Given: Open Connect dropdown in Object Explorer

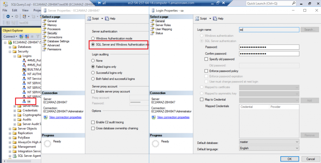Looking at the screenshot, I should coord(10,36).
